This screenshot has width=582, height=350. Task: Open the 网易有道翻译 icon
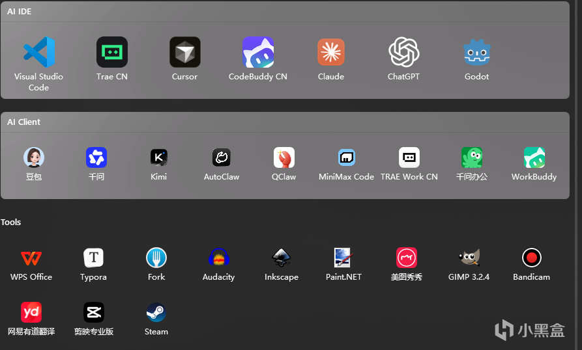point(31,312)
